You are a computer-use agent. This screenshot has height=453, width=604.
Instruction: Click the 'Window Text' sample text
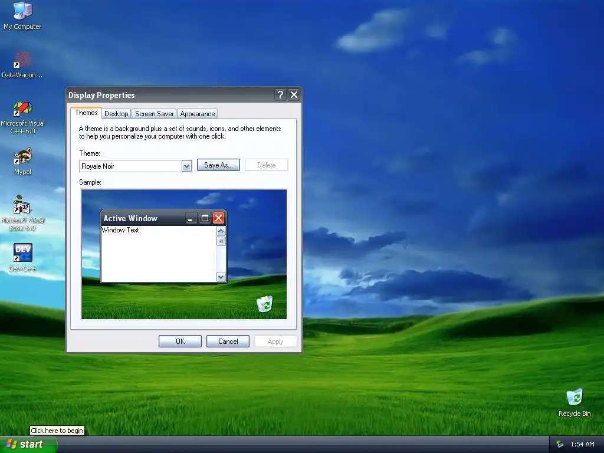(x=120, y=230)
